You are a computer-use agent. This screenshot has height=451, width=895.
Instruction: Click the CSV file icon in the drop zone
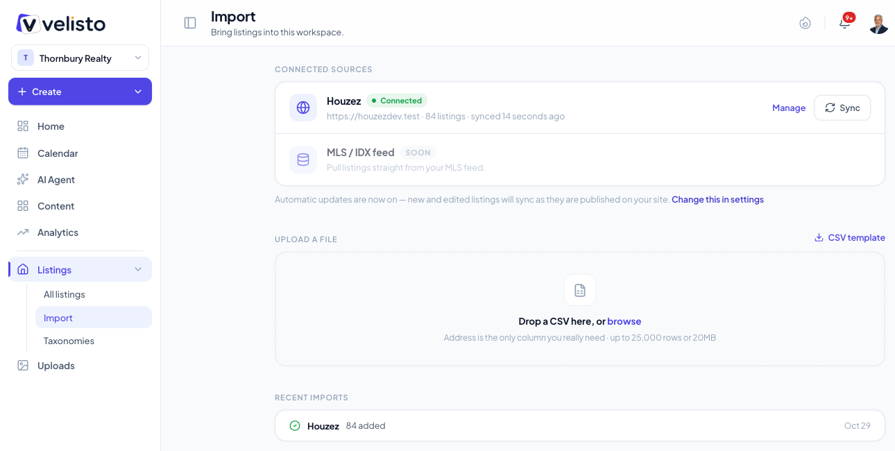(x=580, y=290)
